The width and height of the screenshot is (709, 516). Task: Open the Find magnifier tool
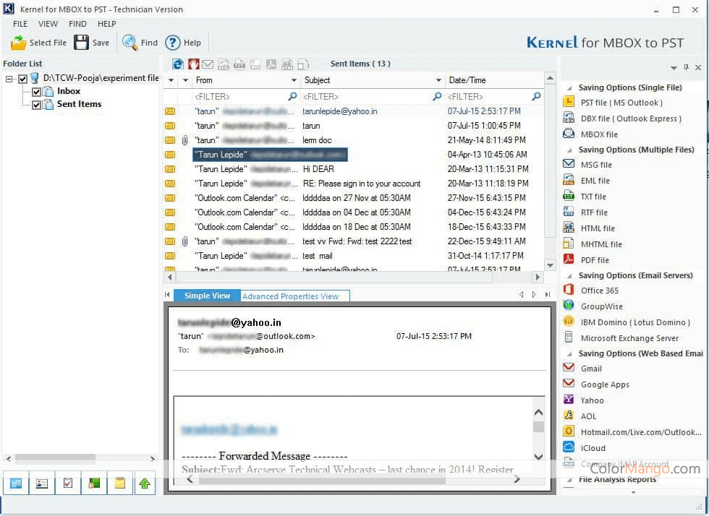[130, 43]
